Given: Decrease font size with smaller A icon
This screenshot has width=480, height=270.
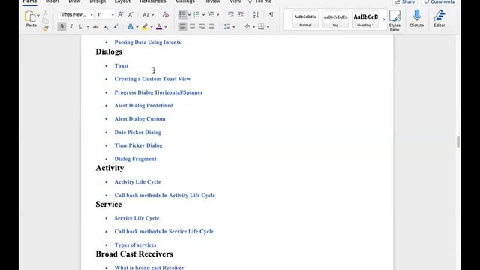Looking at the screenshot, I should click(130, 15).
